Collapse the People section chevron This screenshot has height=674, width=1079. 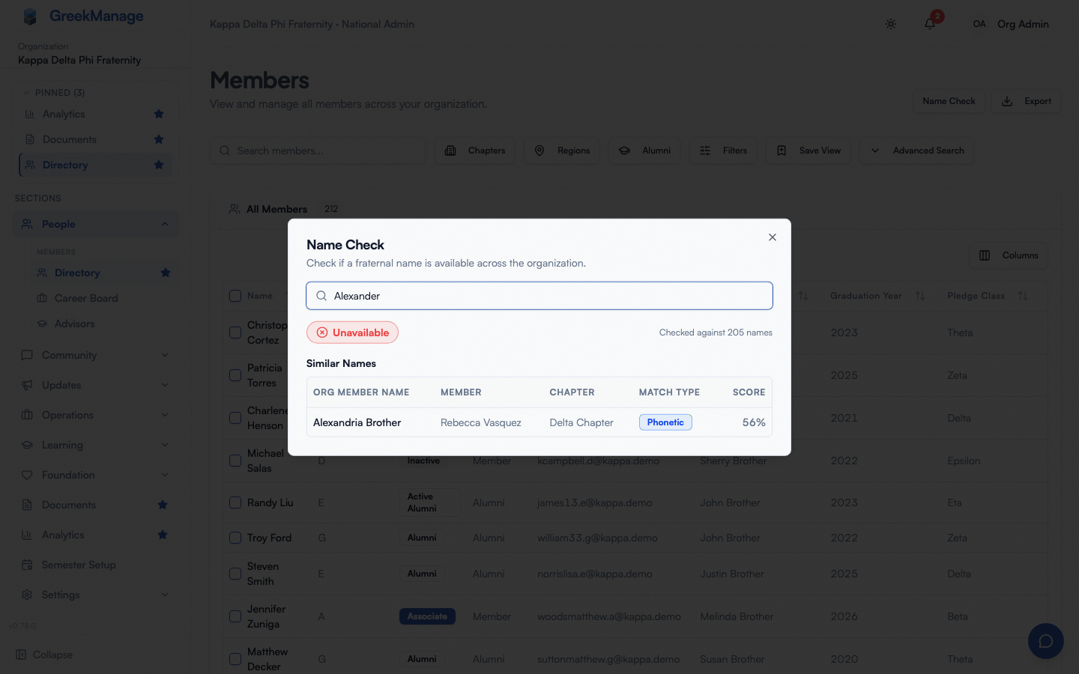point(165,224)
